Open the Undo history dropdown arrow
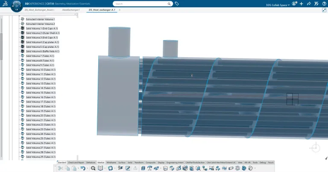This screenshot has width=328, height=172. [88, 169]
